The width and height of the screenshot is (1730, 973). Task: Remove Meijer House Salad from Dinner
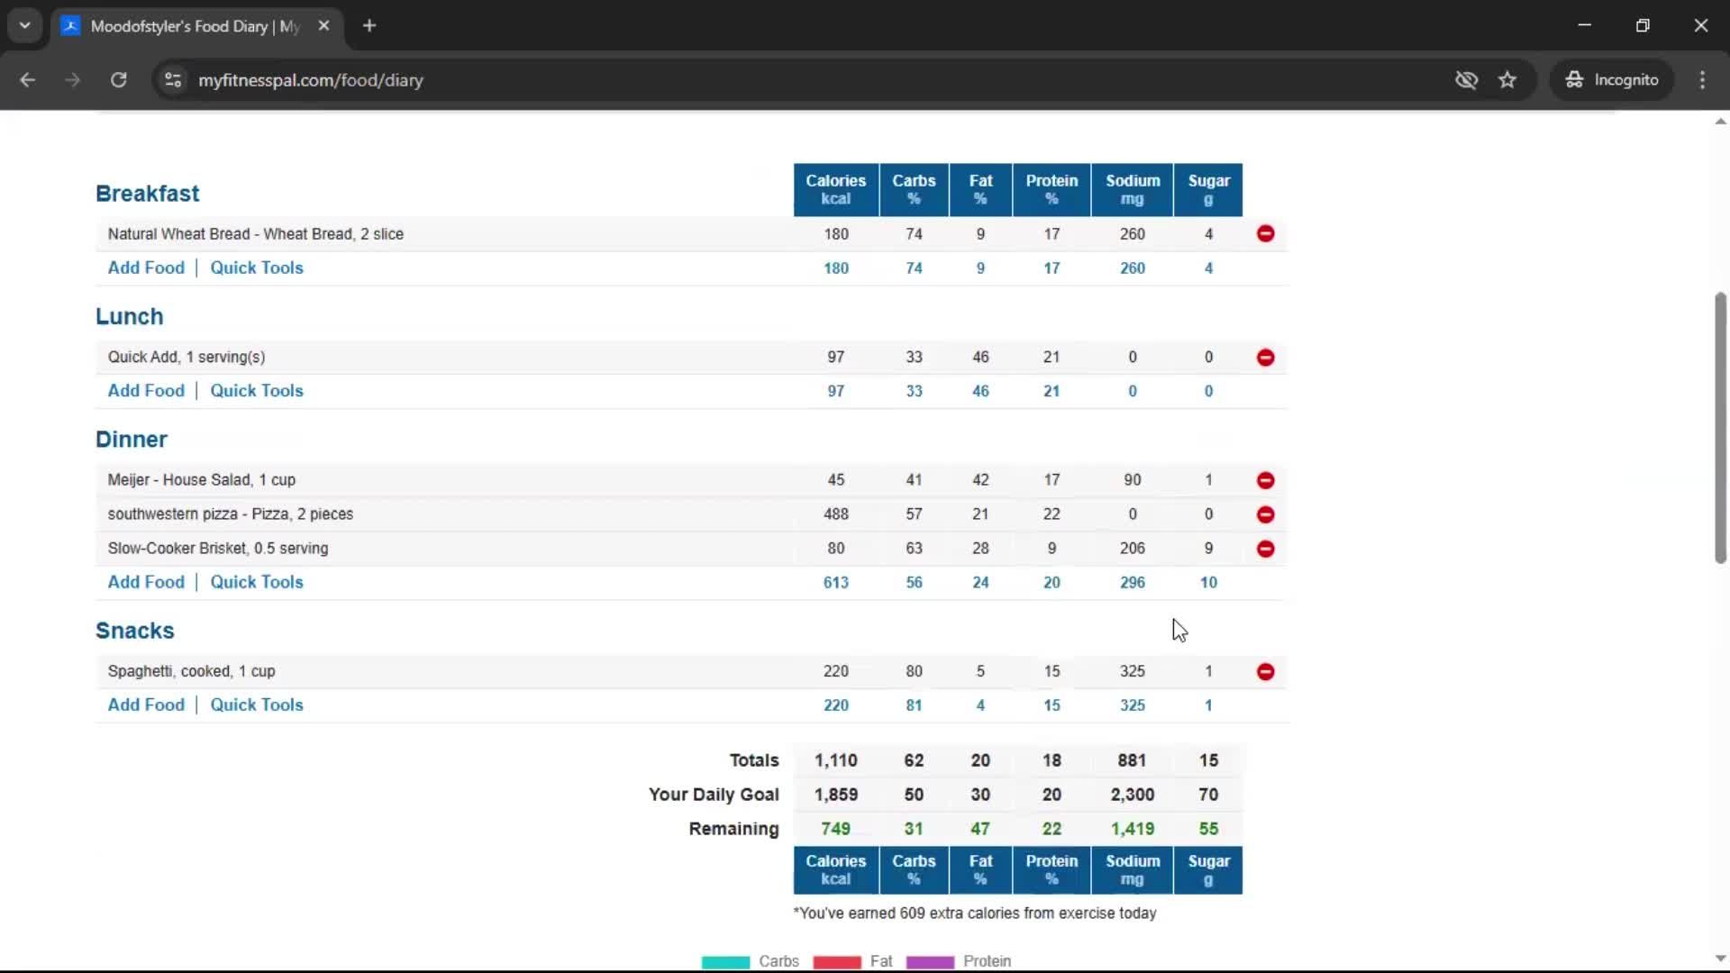[x=1265, y=480]
